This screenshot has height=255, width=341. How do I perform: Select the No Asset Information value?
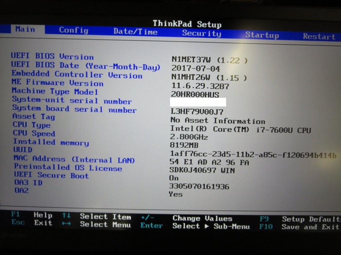pyautogui.click(x=218, y=121)
